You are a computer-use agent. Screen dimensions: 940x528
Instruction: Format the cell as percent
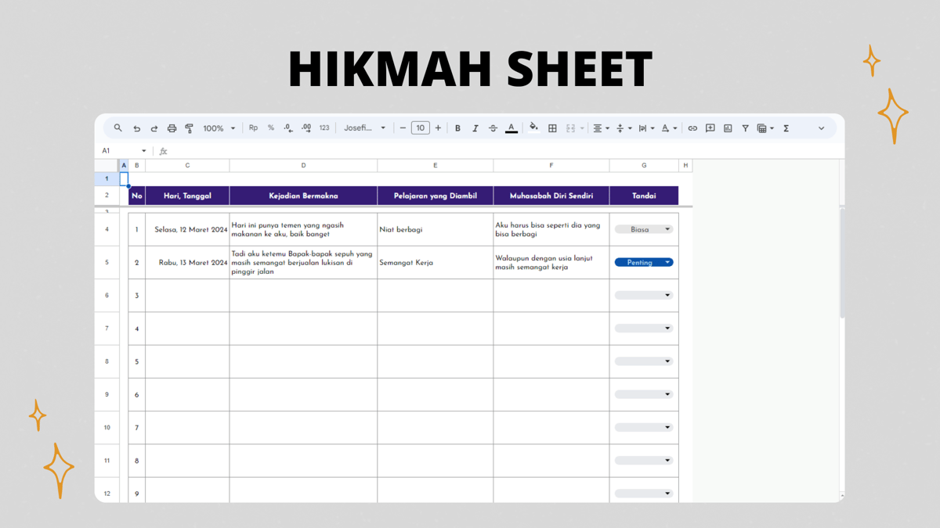coord(271,128)
